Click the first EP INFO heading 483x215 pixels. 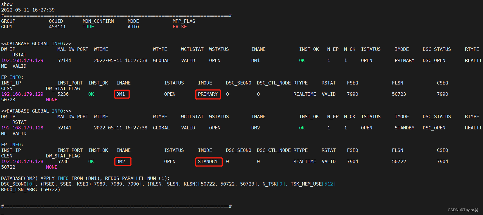(12, 77)
